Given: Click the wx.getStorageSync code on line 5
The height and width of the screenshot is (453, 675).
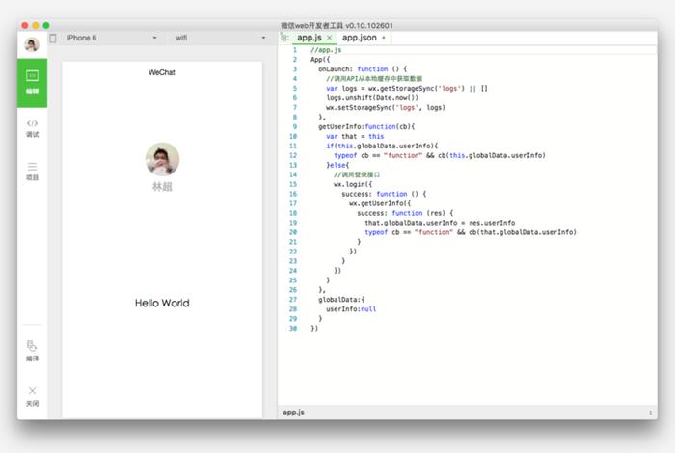Looking at the screenshot, I should [417, 89].
